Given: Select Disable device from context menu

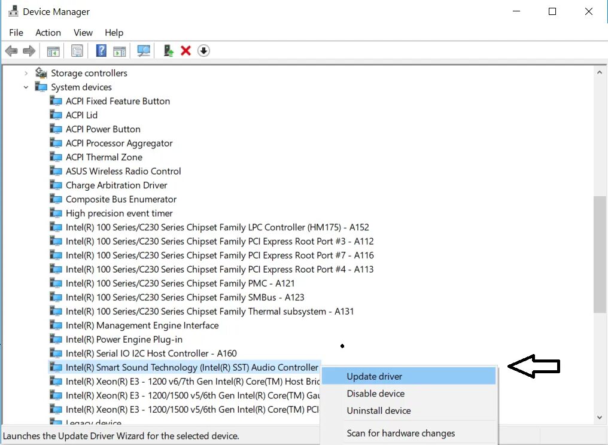Looking at the screenshot, I should coord(376,394).
